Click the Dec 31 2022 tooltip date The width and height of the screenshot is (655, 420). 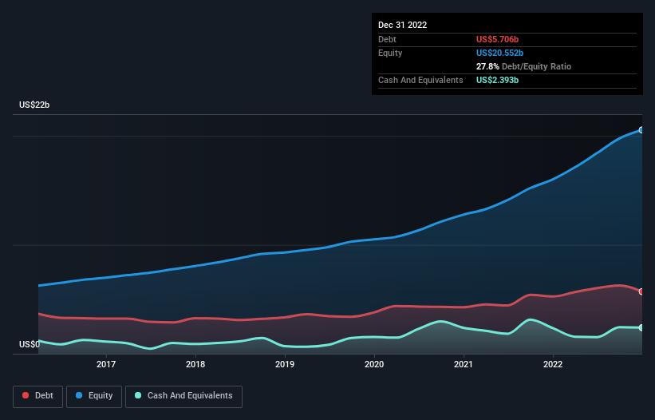pyautogui.click(x=402, y=25)
